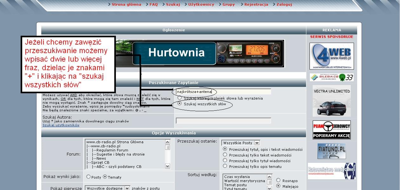This screenshot has width=400, height=190.
Task: Open the Silesia CB 33 banner
Action: click(332, 77)
